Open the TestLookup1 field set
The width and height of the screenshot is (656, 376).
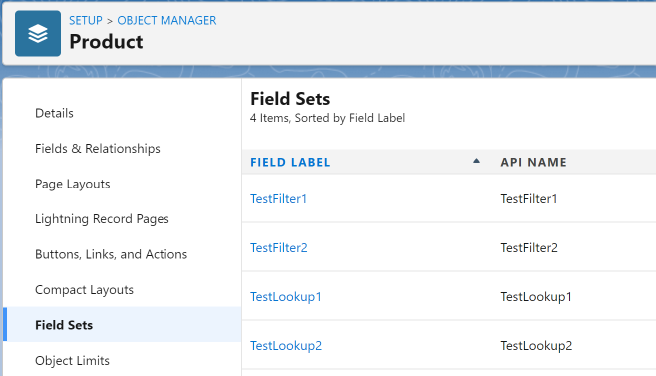[x=286, y=297]
